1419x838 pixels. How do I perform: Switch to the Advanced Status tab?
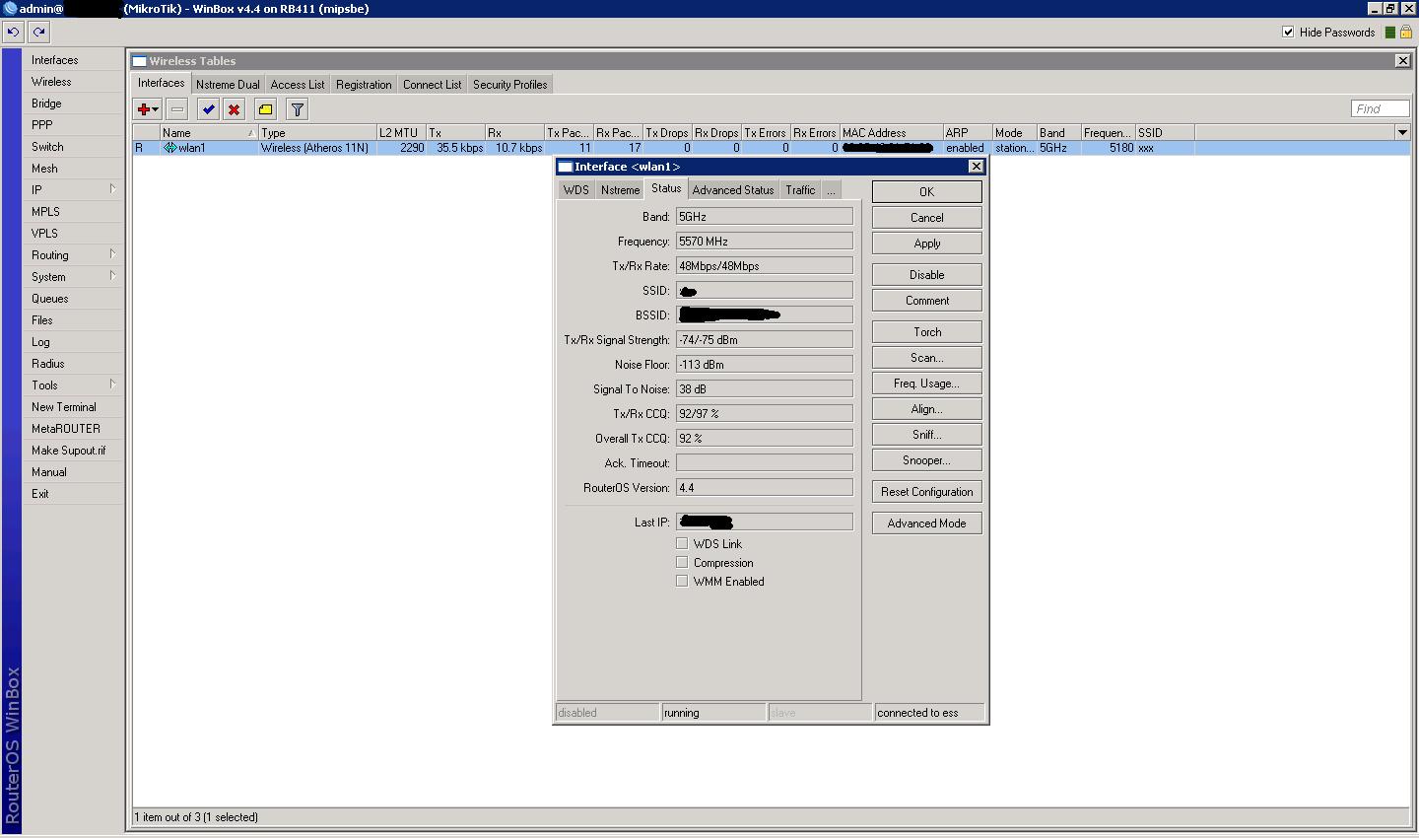click(732, 190)
